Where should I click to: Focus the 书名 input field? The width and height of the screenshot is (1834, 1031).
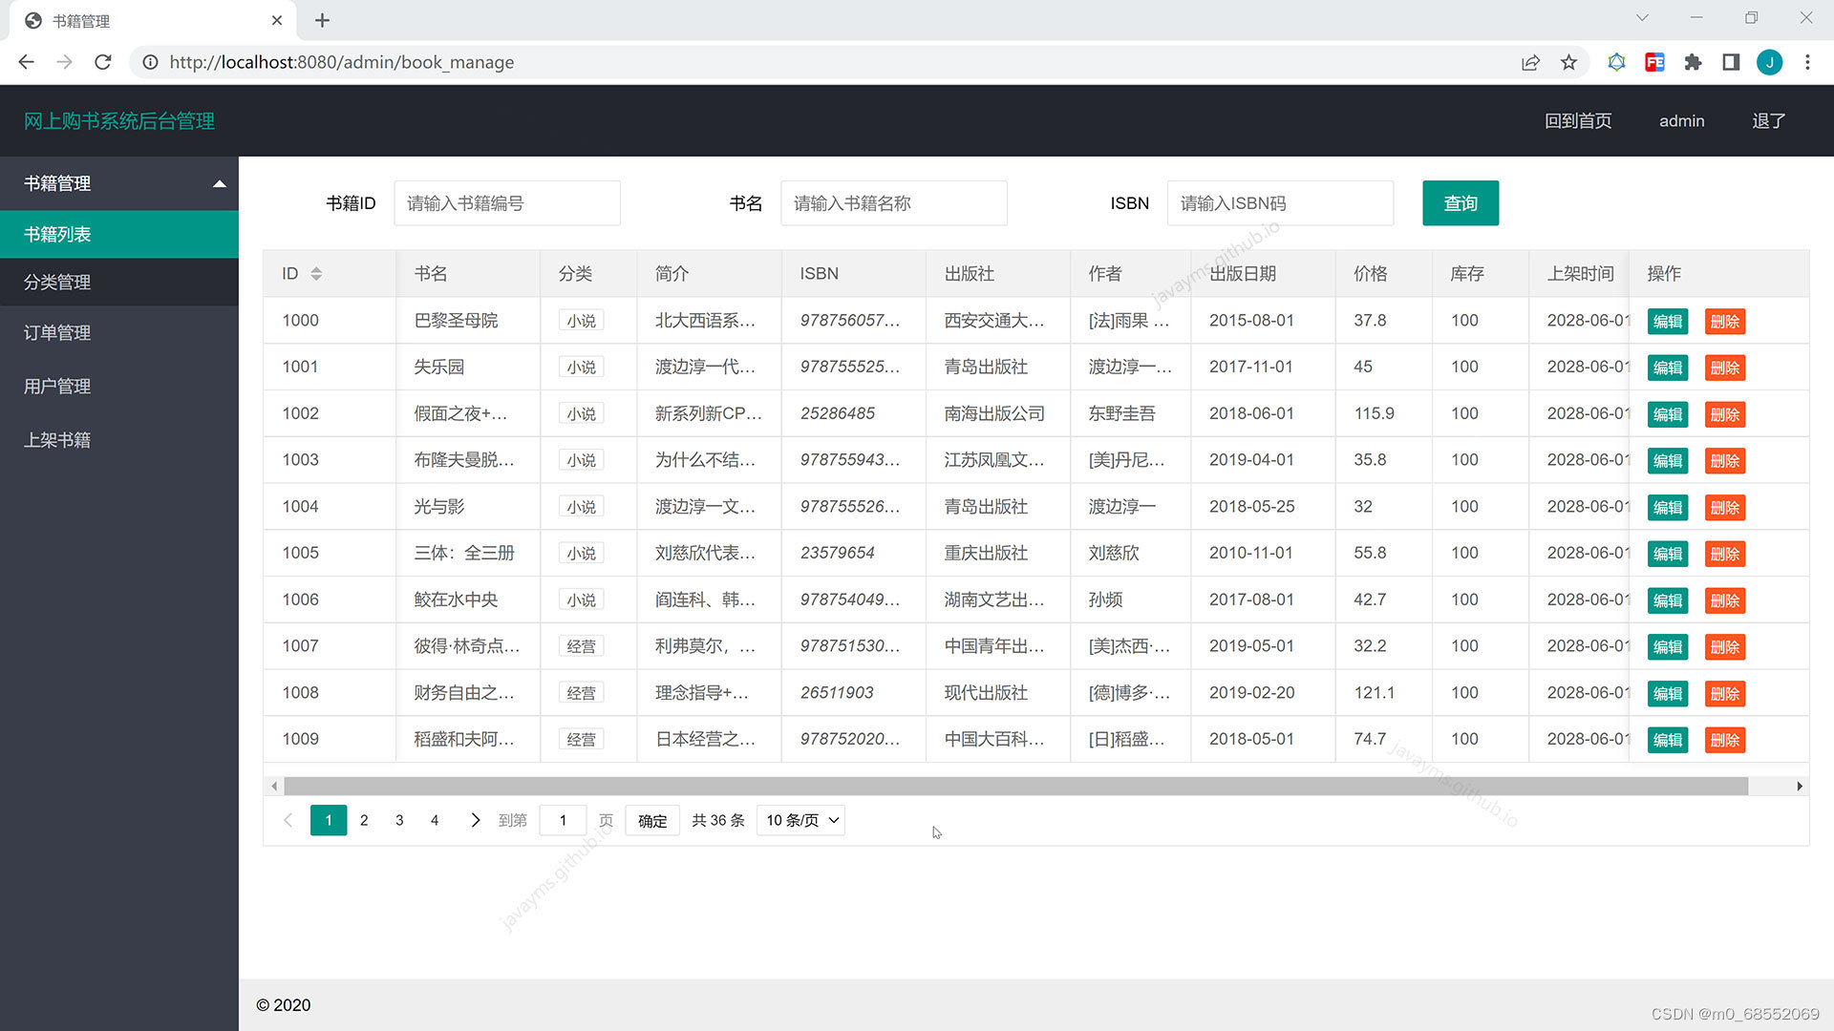coord(894,203)
